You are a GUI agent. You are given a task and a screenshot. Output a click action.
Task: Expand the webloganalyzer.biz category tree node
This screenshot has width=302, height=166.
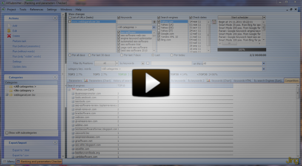(7, 95)
